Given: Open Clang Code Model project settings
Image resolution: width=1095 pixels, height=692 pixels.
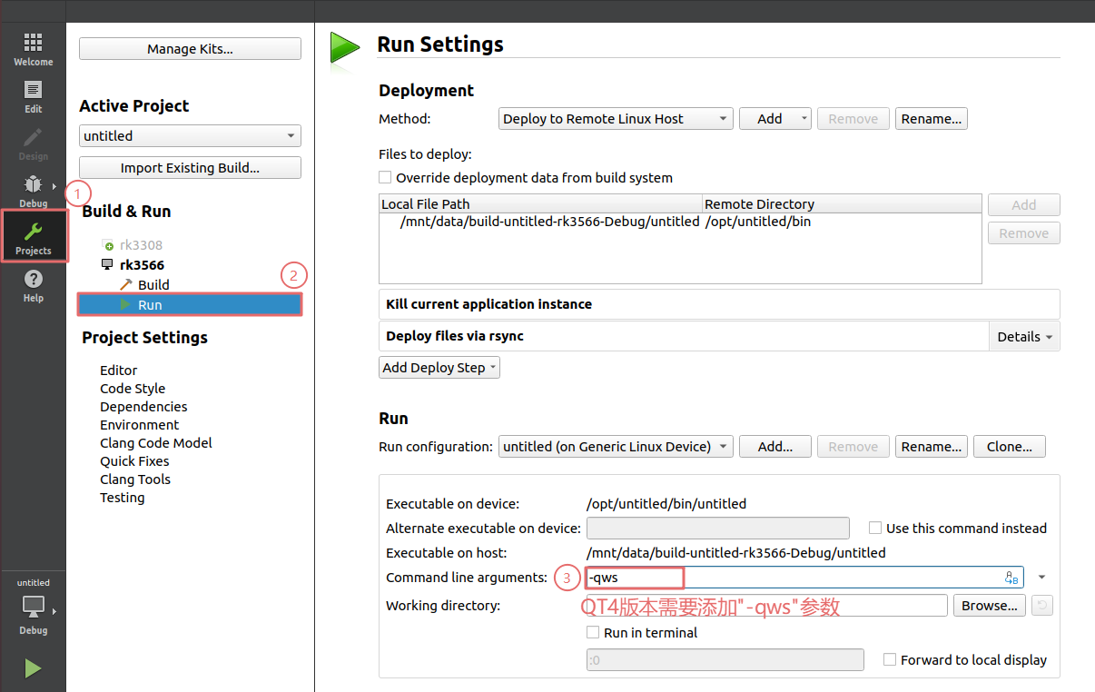Looking at the screenshot, I should pyautogui.click(x=156, y=443).
